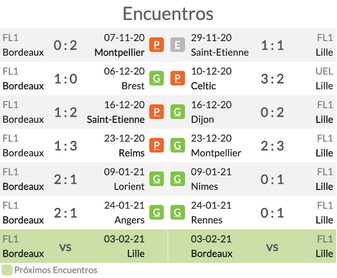Select the Bordeaux 0:2 Montpellier score

(x=65, y=45)
